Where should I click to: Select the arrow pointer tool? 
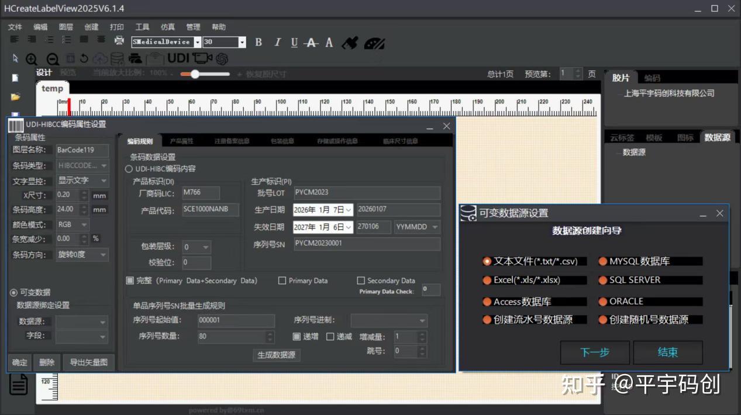click(x=15, y=58)
